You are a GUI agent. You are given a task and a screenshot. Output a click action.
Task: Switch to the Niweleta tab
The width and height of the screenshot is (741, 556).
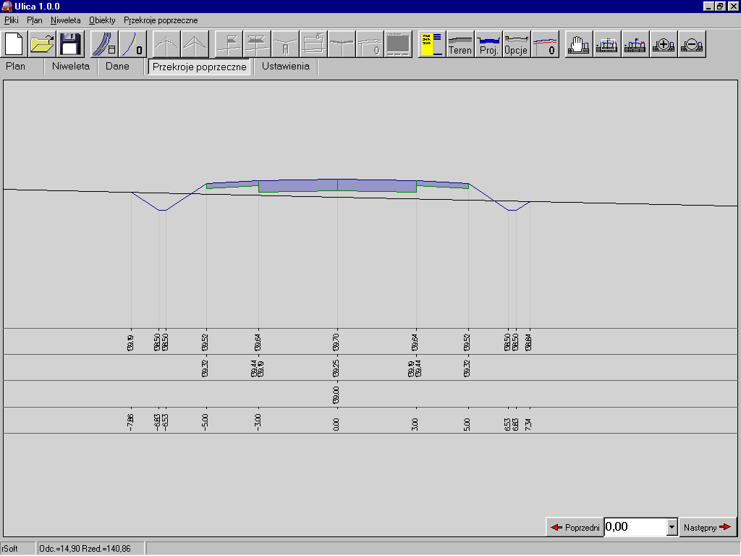tap(71, 67)
